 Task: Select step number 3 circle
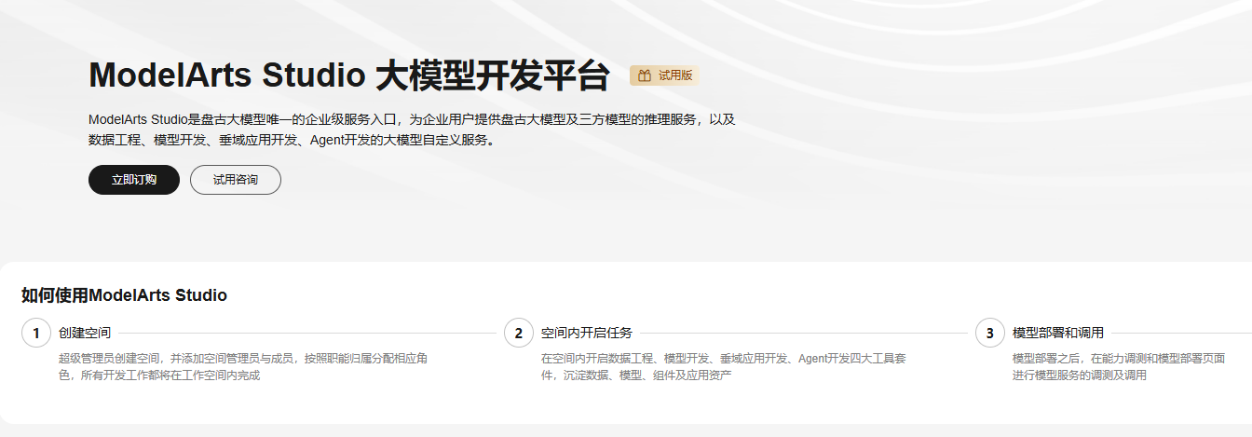tap(990, 333)
